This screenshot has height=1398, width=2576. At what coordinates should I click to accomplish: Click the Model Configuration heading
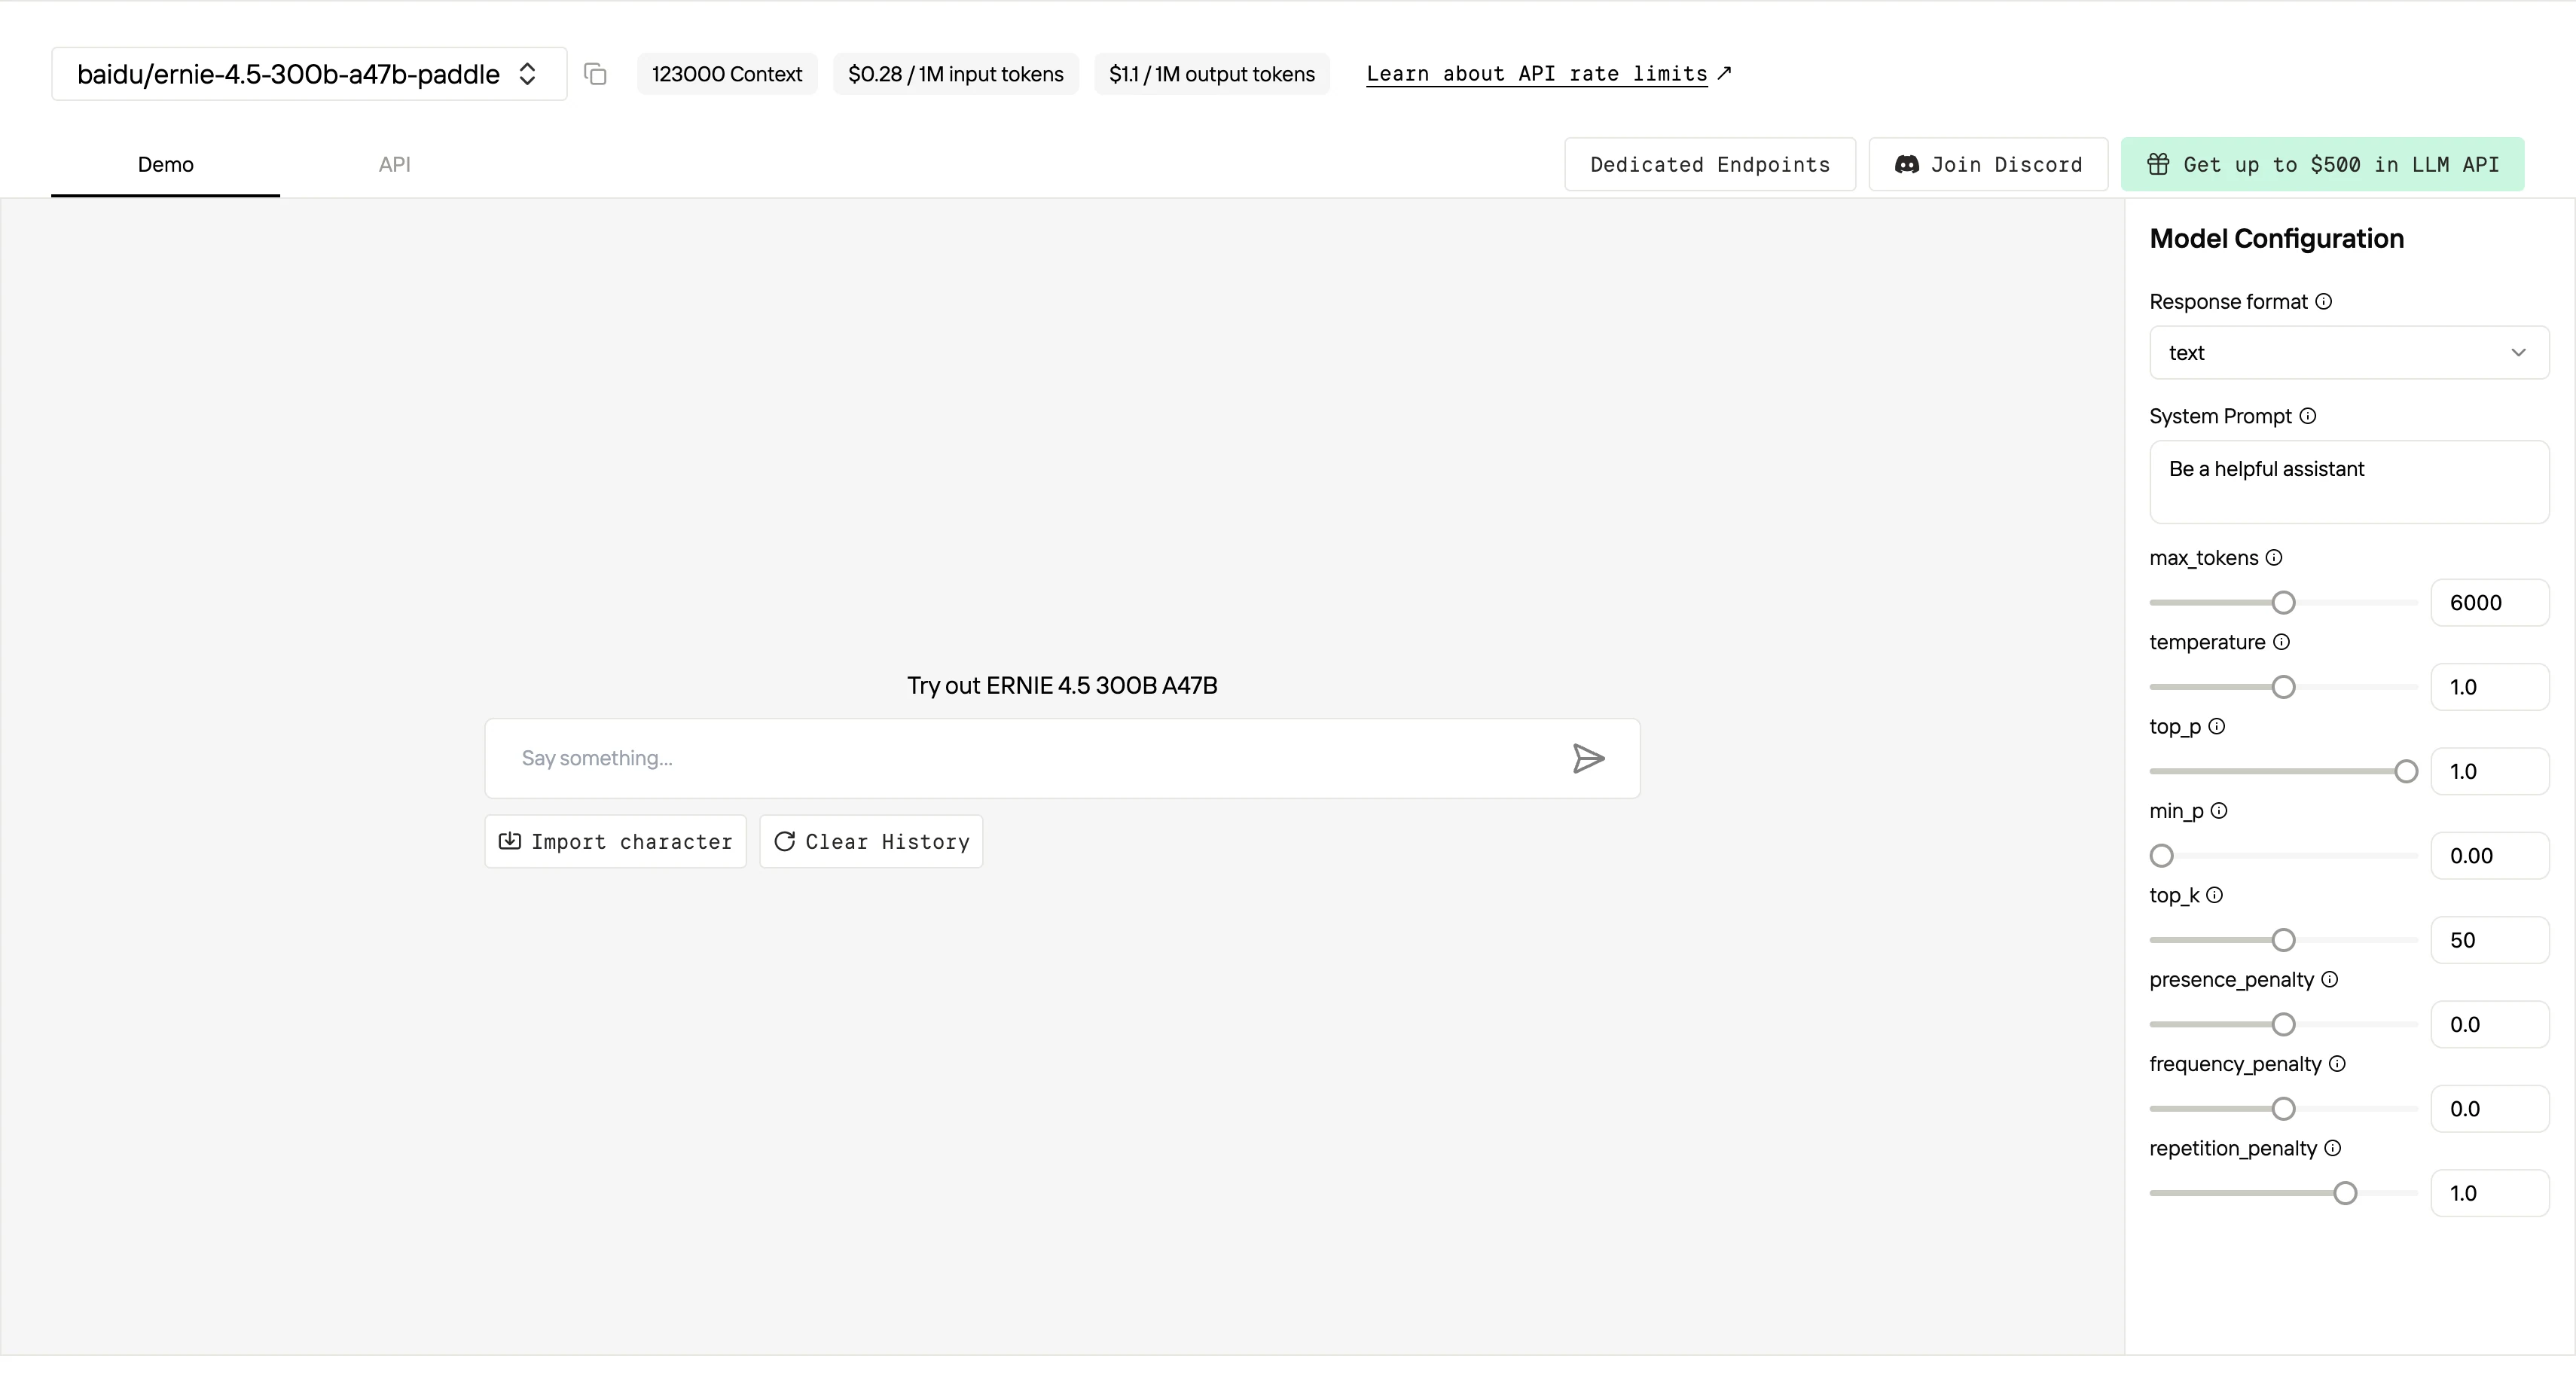(2276, 239)
